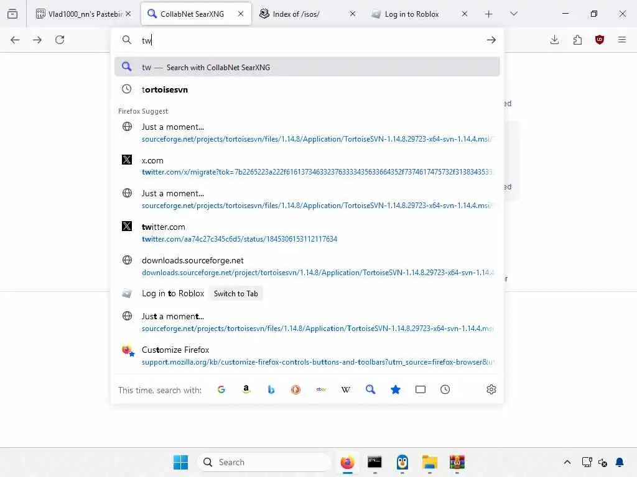Viewport: 637px width, 477px height.
Task: Open File Explorer from the taskbar
Action: [x=429, y=462]
